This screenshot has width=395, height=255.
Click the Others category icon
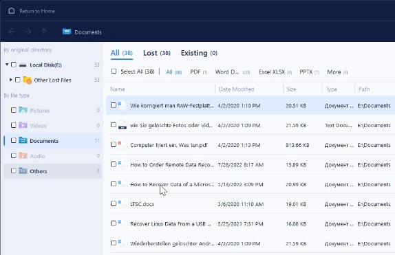(23, 170)
